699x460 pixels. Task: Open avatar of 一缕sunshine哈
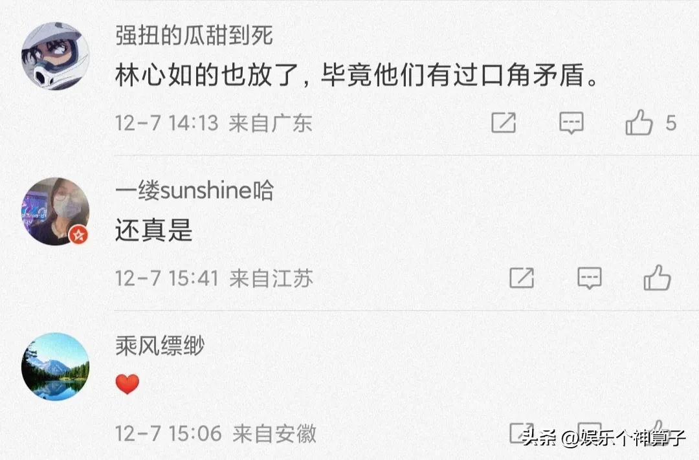(55, 211)
